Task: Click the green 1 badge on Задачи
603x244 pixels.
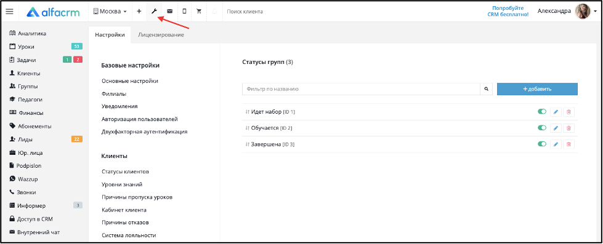Action: click(67, 60)
